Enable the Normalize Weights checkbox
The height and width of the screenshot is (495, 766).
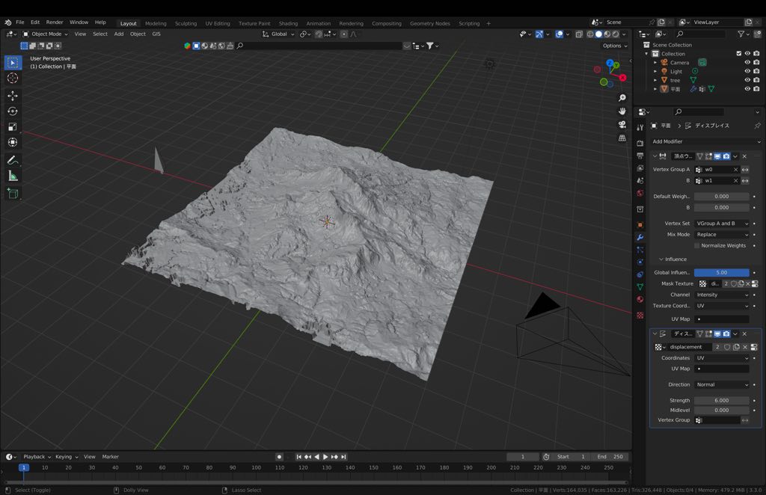697,245
